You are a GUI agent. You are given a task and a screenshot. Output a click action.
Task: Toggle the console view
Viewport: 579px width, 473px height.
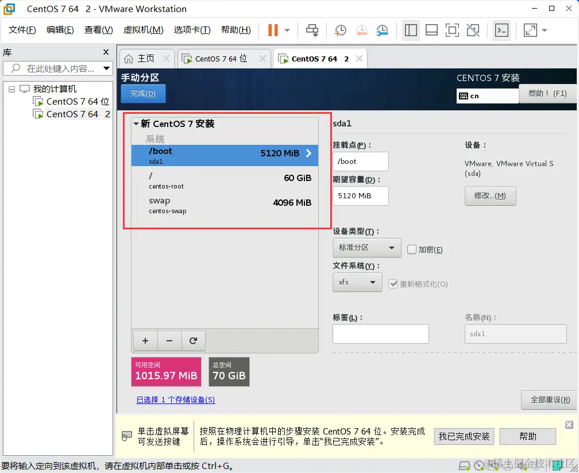(x=501, y=30)
